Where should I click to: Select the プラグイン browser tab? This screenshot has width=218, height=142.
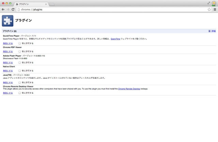31,4
